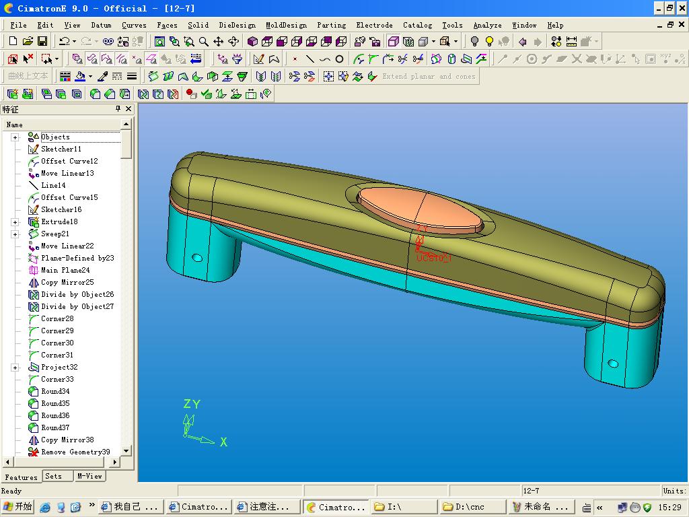Click the measure ruler icon
This screenshot has height=517, width=689.
571,41
